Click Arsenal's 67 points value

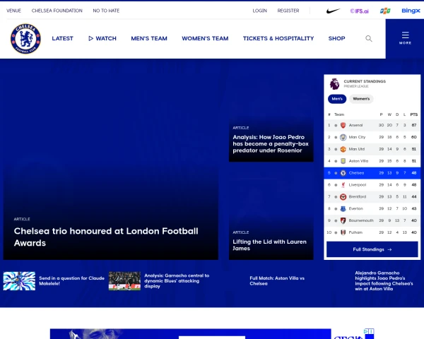coord(413,125)
